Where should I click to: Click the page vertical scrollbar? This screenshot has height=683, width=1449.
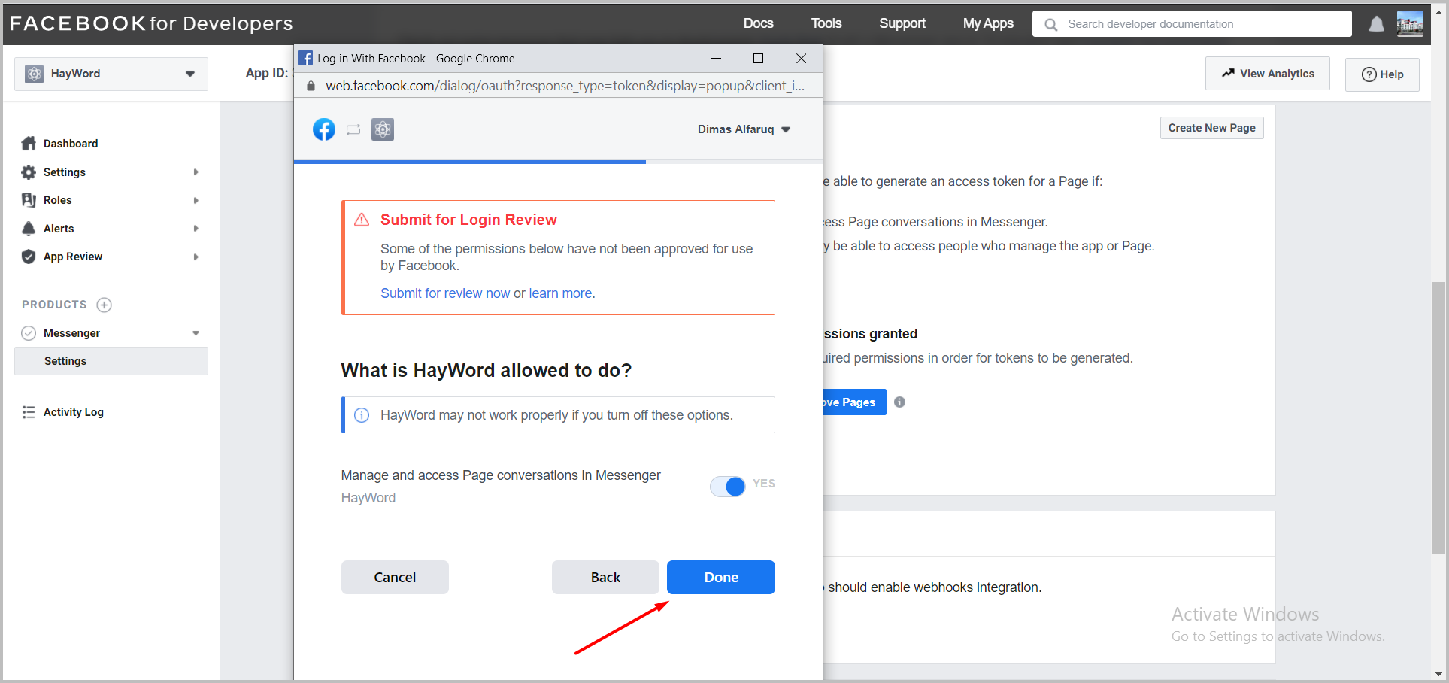pos(1439,417)
